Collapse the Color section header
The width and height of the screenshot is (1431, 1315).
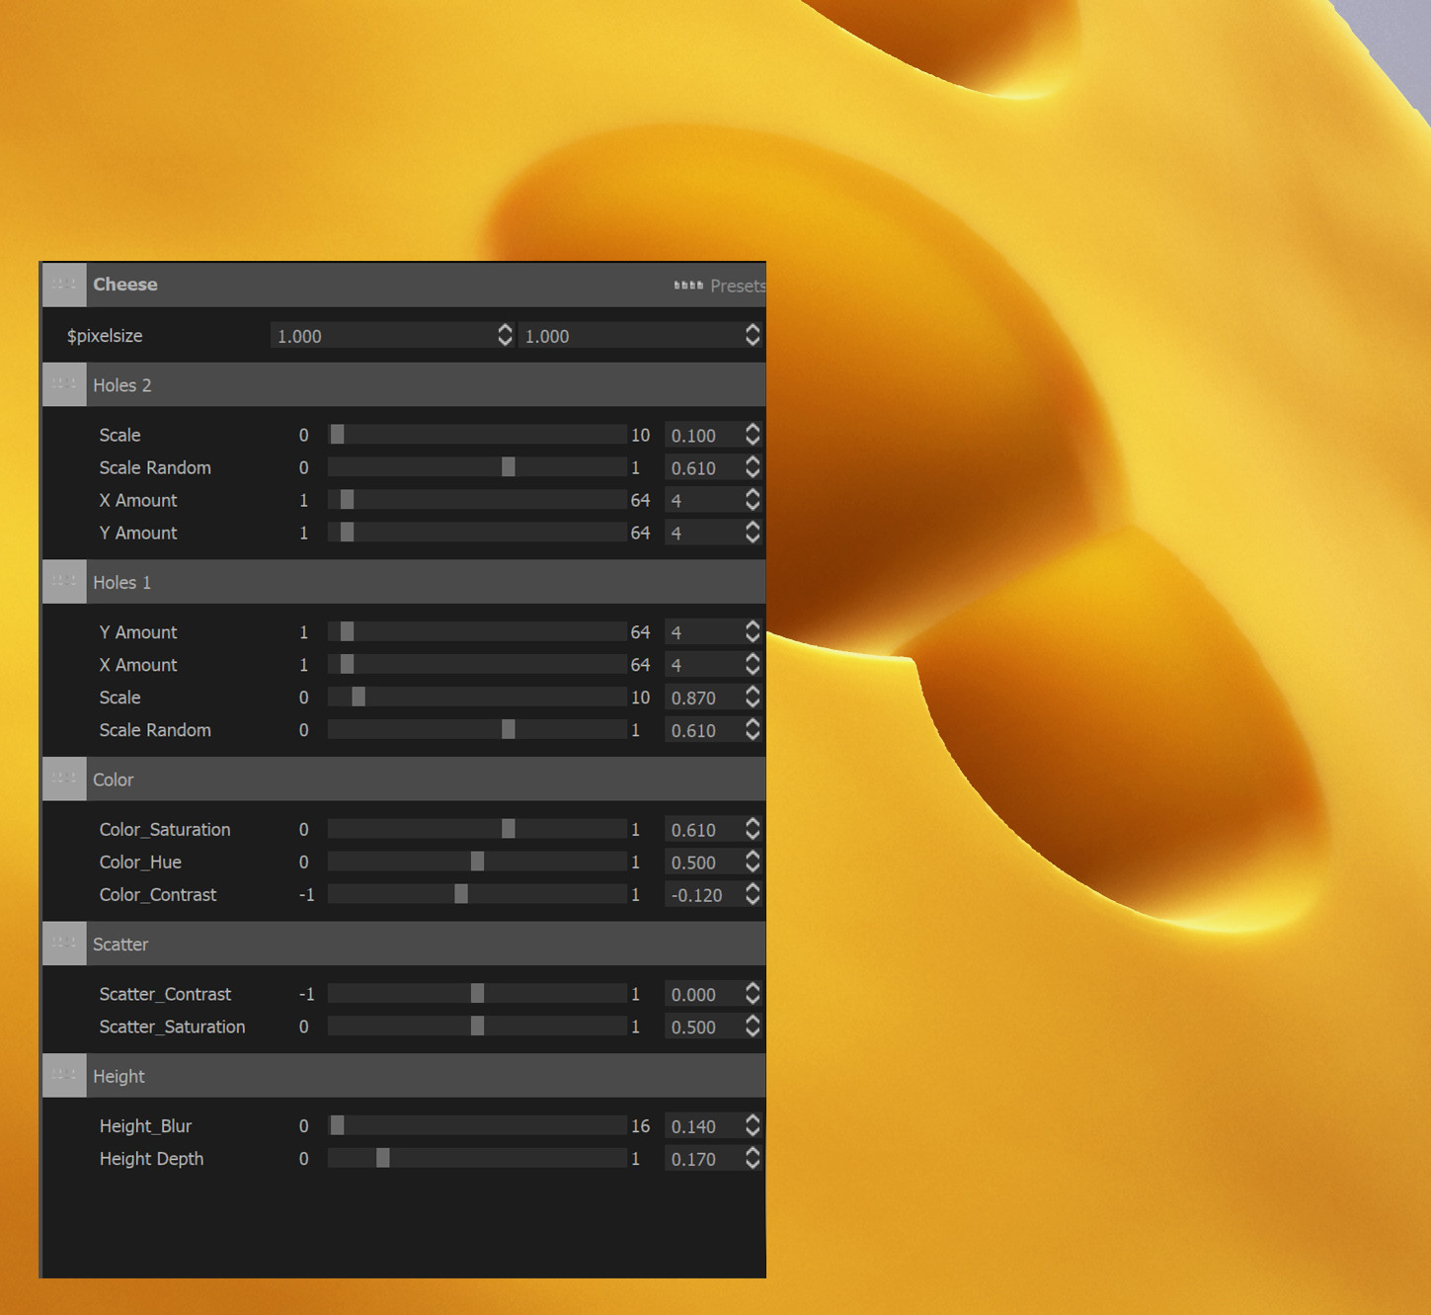pyautogui.click(x=113, y=779)
